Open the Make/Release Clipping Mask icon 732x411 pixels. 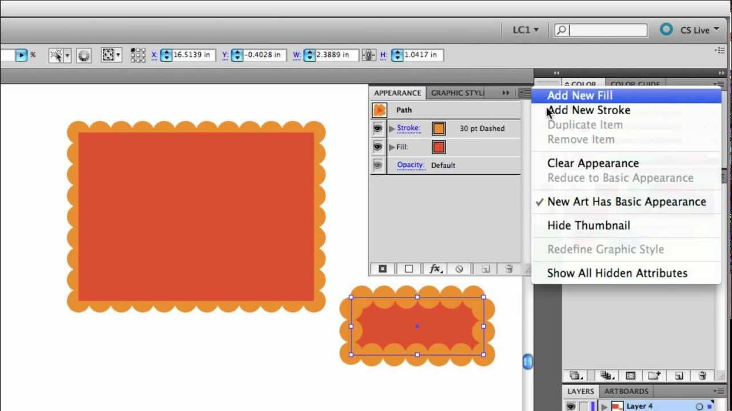click(x=630, y=376)
